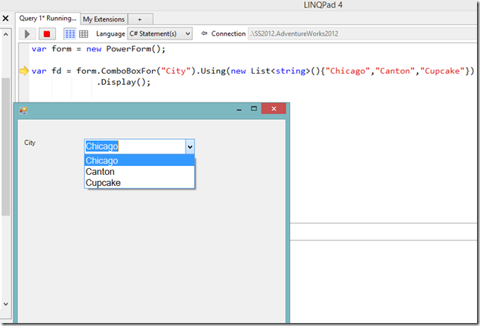
Task: Maximize the PowerForm window
Action: coord(253,109)
